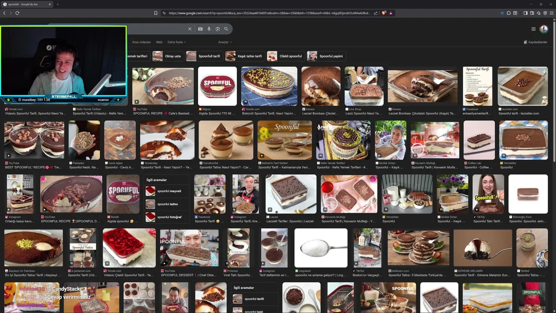Open related search 'spoonful fotoğraf'

[167, 217]
